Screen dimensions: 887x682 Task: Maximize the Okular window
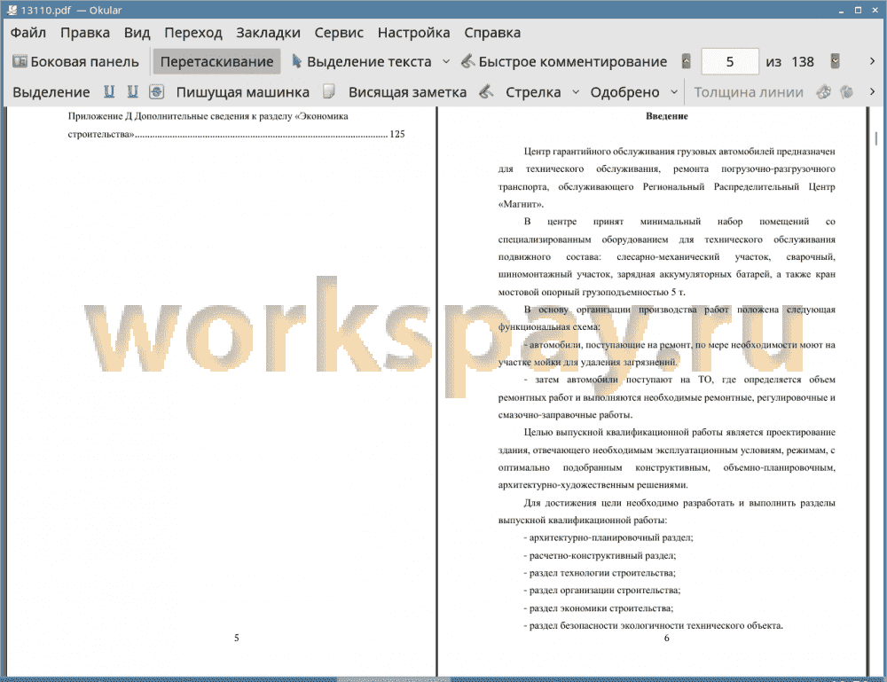point(858,10)
